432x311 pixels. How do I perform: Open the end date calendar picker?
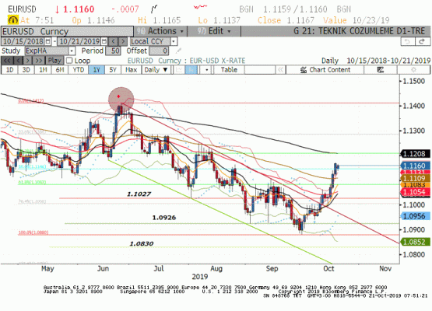click(x=104, y=41)
